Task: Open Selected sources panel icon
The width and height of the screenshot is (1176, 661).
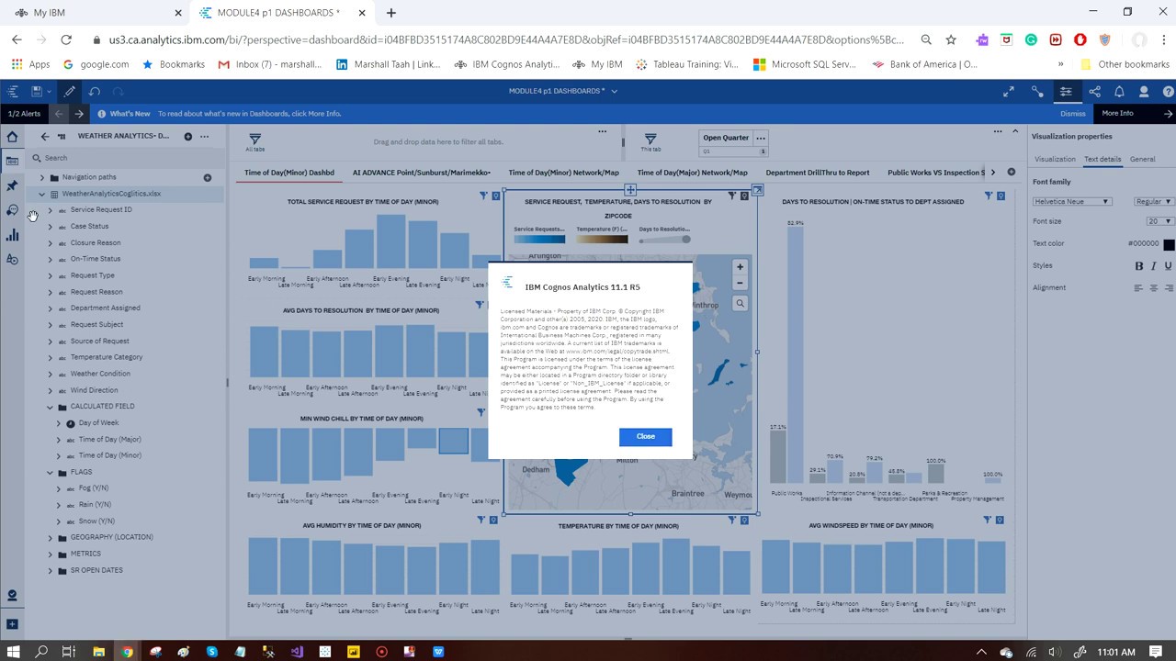Action: click(x=12, y=162)
